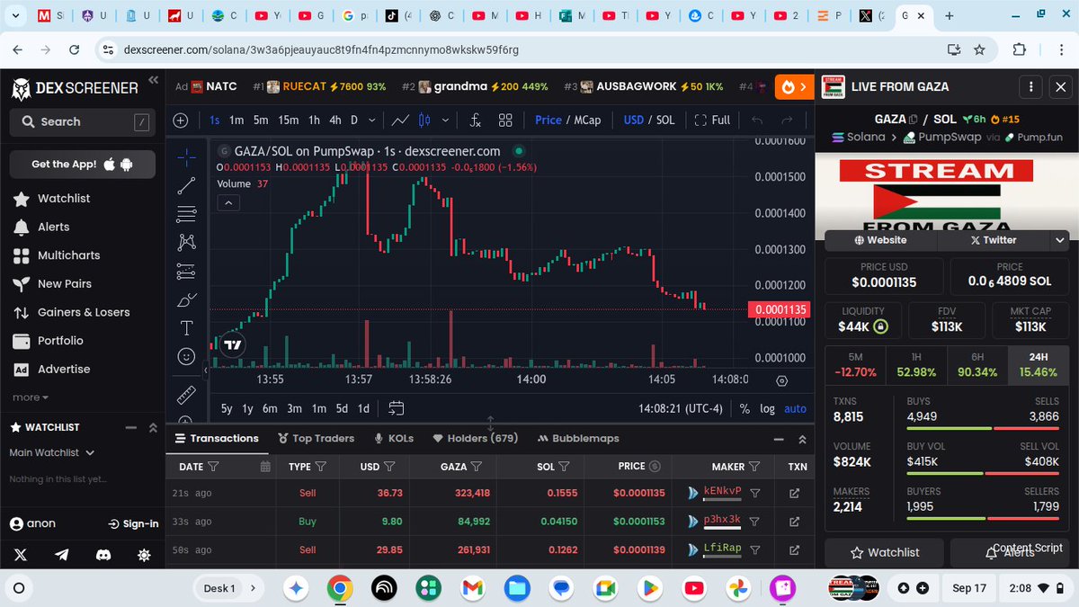This screenshot has height=607, width=1079.
Task: Add GAZA to Watchlist button
Action: click(885, 552)
